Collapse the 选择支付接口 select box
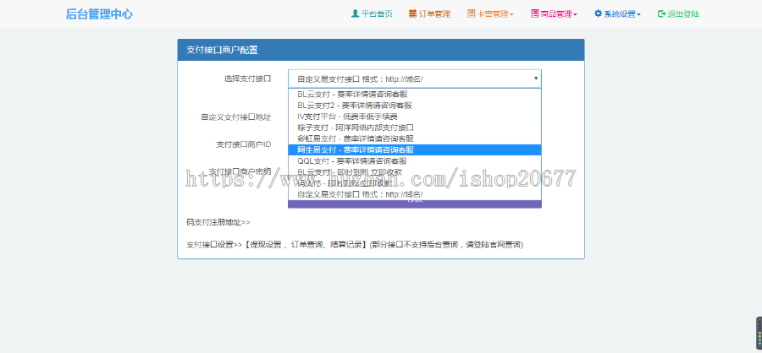This screenshot has width=762, height=353. (x=415, y=79)
